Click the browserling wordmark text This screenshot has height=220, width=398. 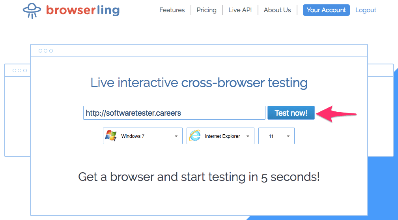coord(83,10)
